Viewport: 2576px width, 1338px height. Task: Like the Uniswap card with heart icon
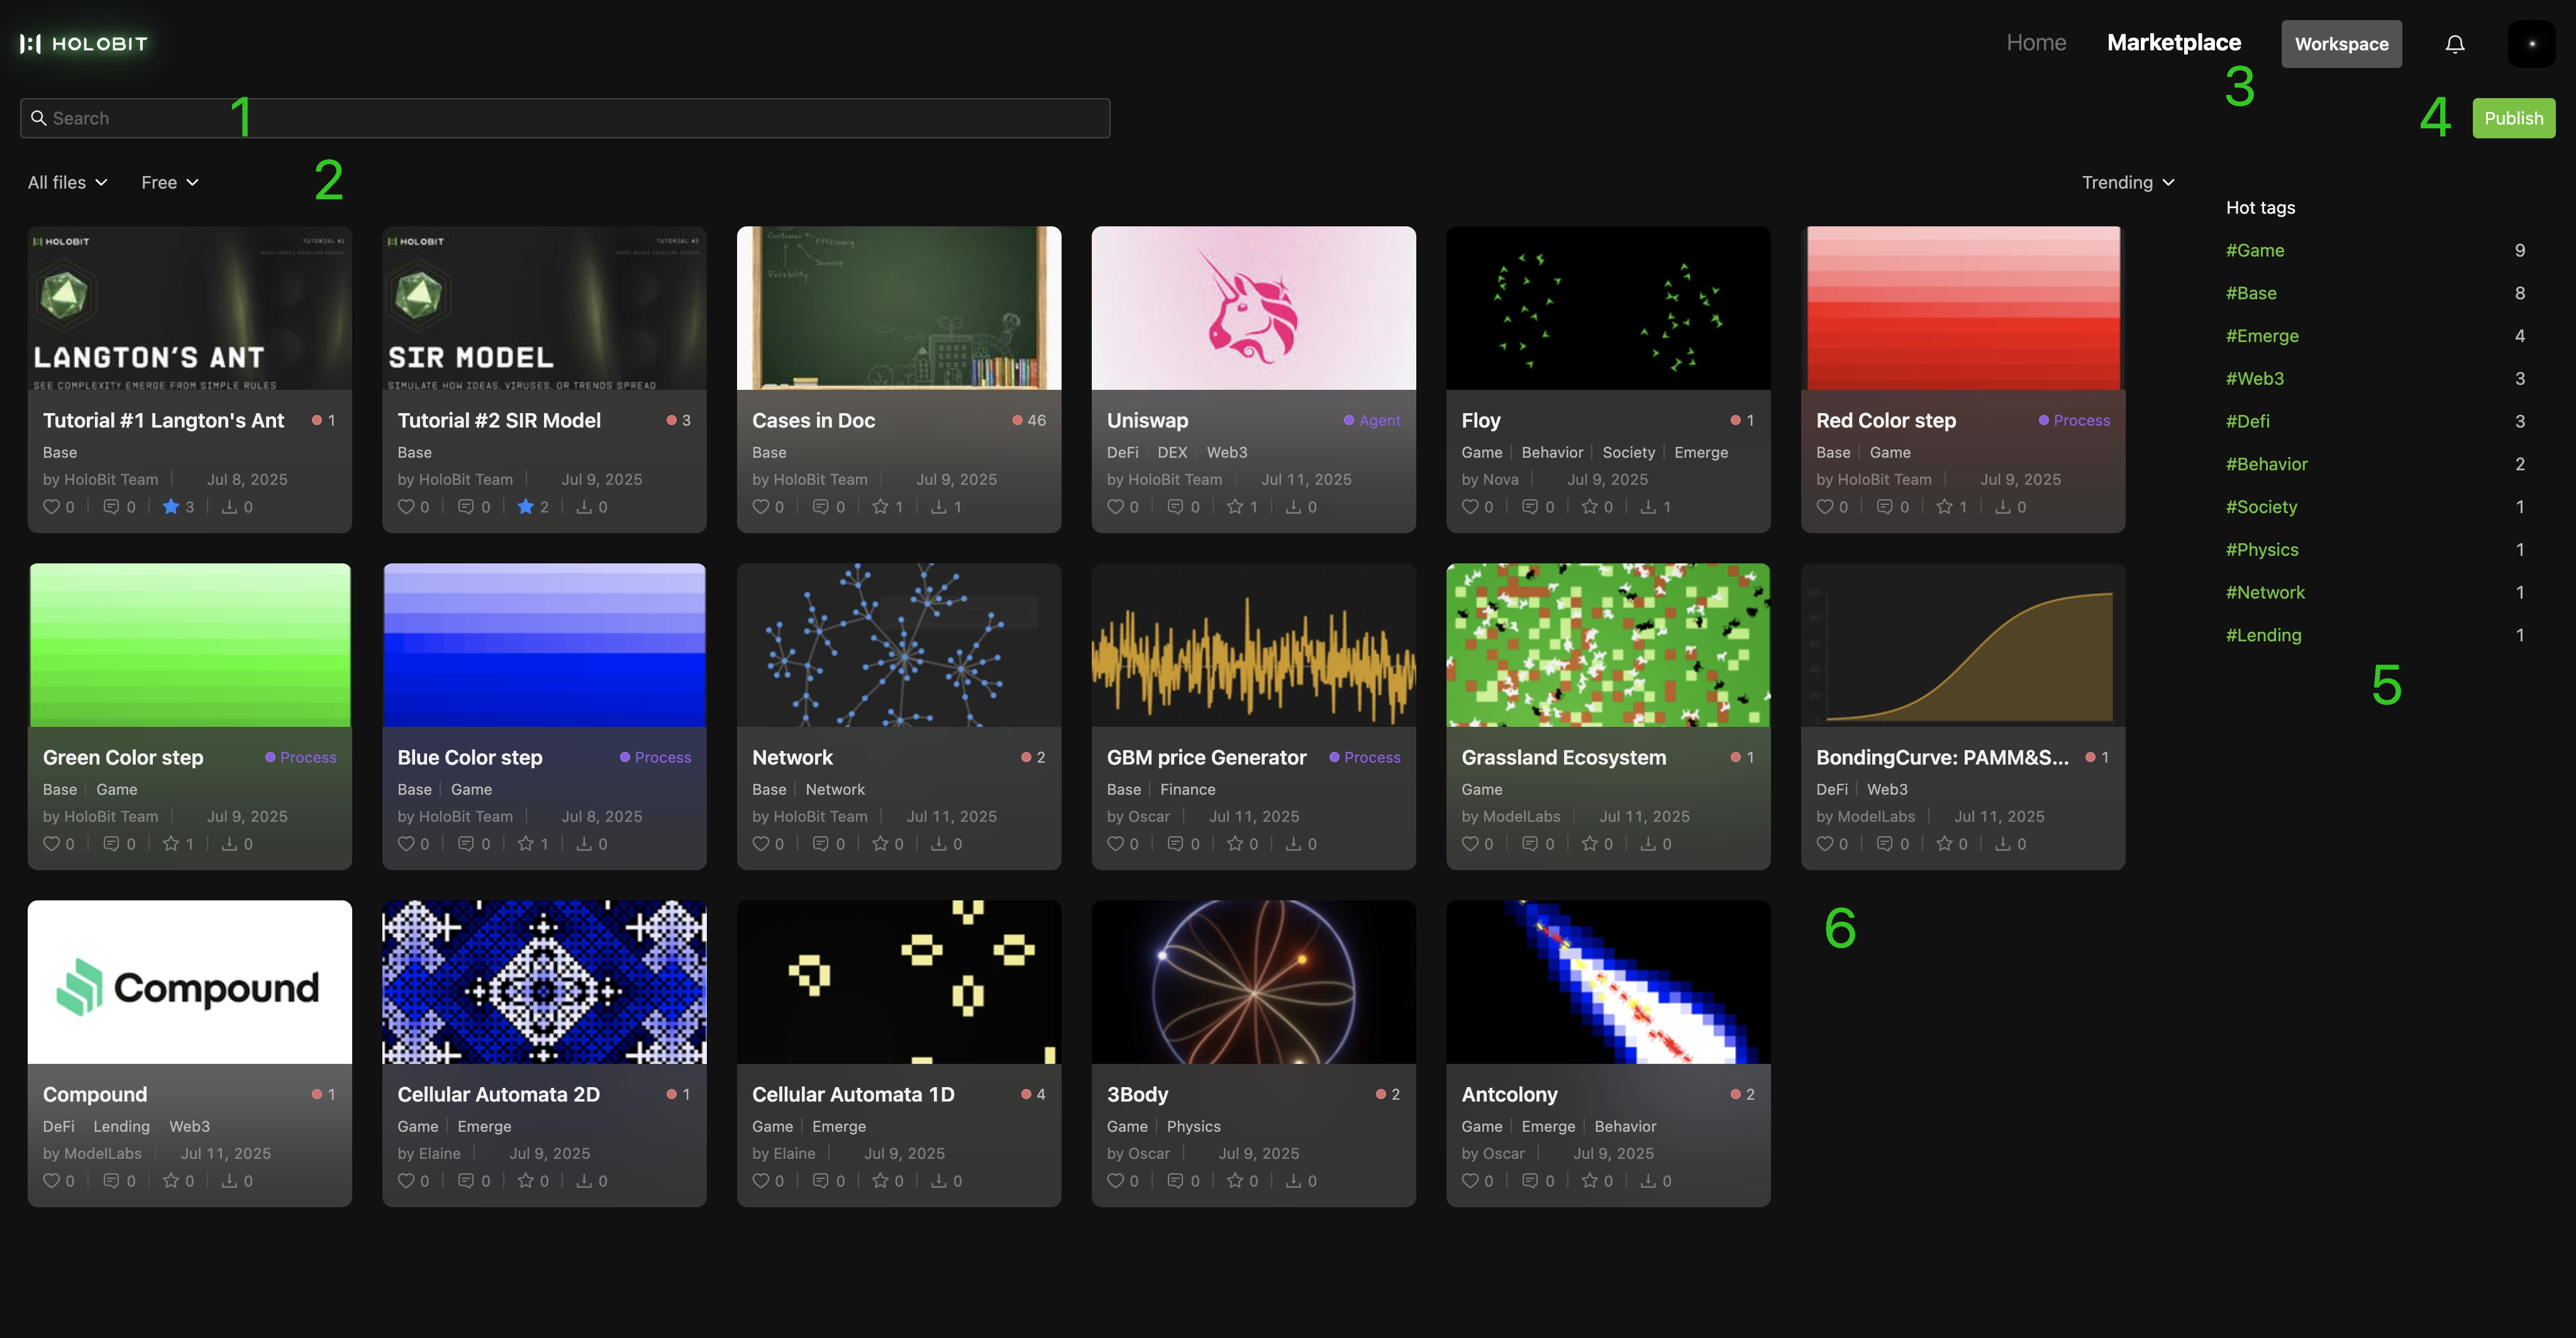tap(1115, 507)
